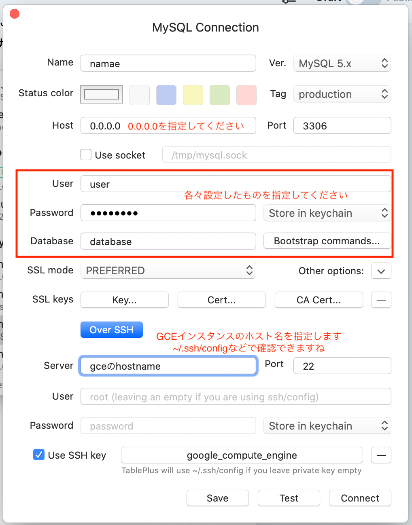The width and height of the screenshot is (412, 525).
Task: Pick the white status color swatch
Action: tap(140, 95)
